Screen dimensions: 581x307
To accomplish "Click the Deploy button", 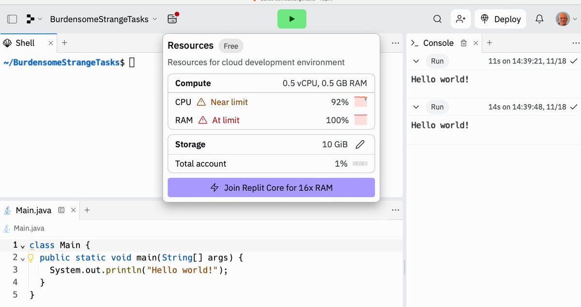I will [501, 19].
